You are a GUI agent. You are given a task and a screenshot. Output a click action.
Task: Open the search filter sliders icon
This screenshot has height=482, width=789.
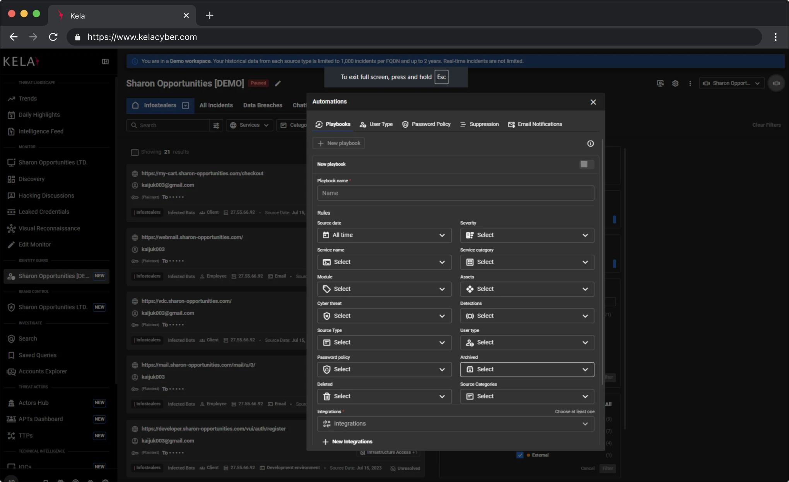click(216, 125)
